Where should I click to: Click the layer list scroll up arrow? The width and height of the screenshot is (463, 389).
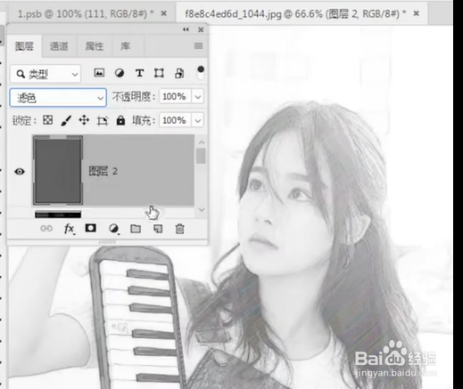click(x=202, y=142)
